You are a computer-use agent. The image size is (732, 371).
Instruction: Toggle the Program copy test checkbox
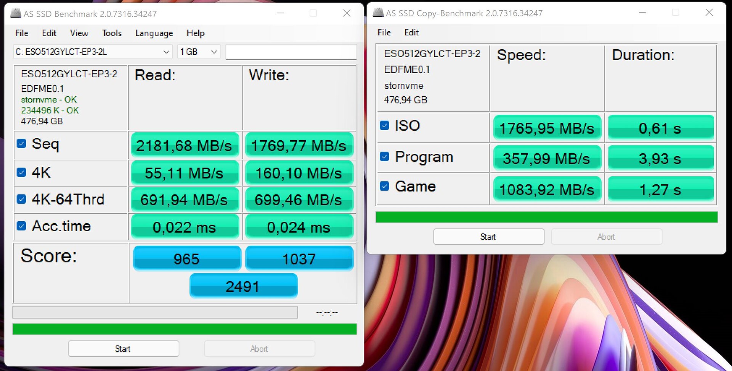(x=385, y=157)
